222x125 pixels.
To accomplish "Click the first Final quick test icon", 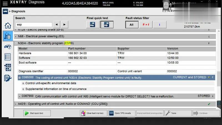I will 93,24.
